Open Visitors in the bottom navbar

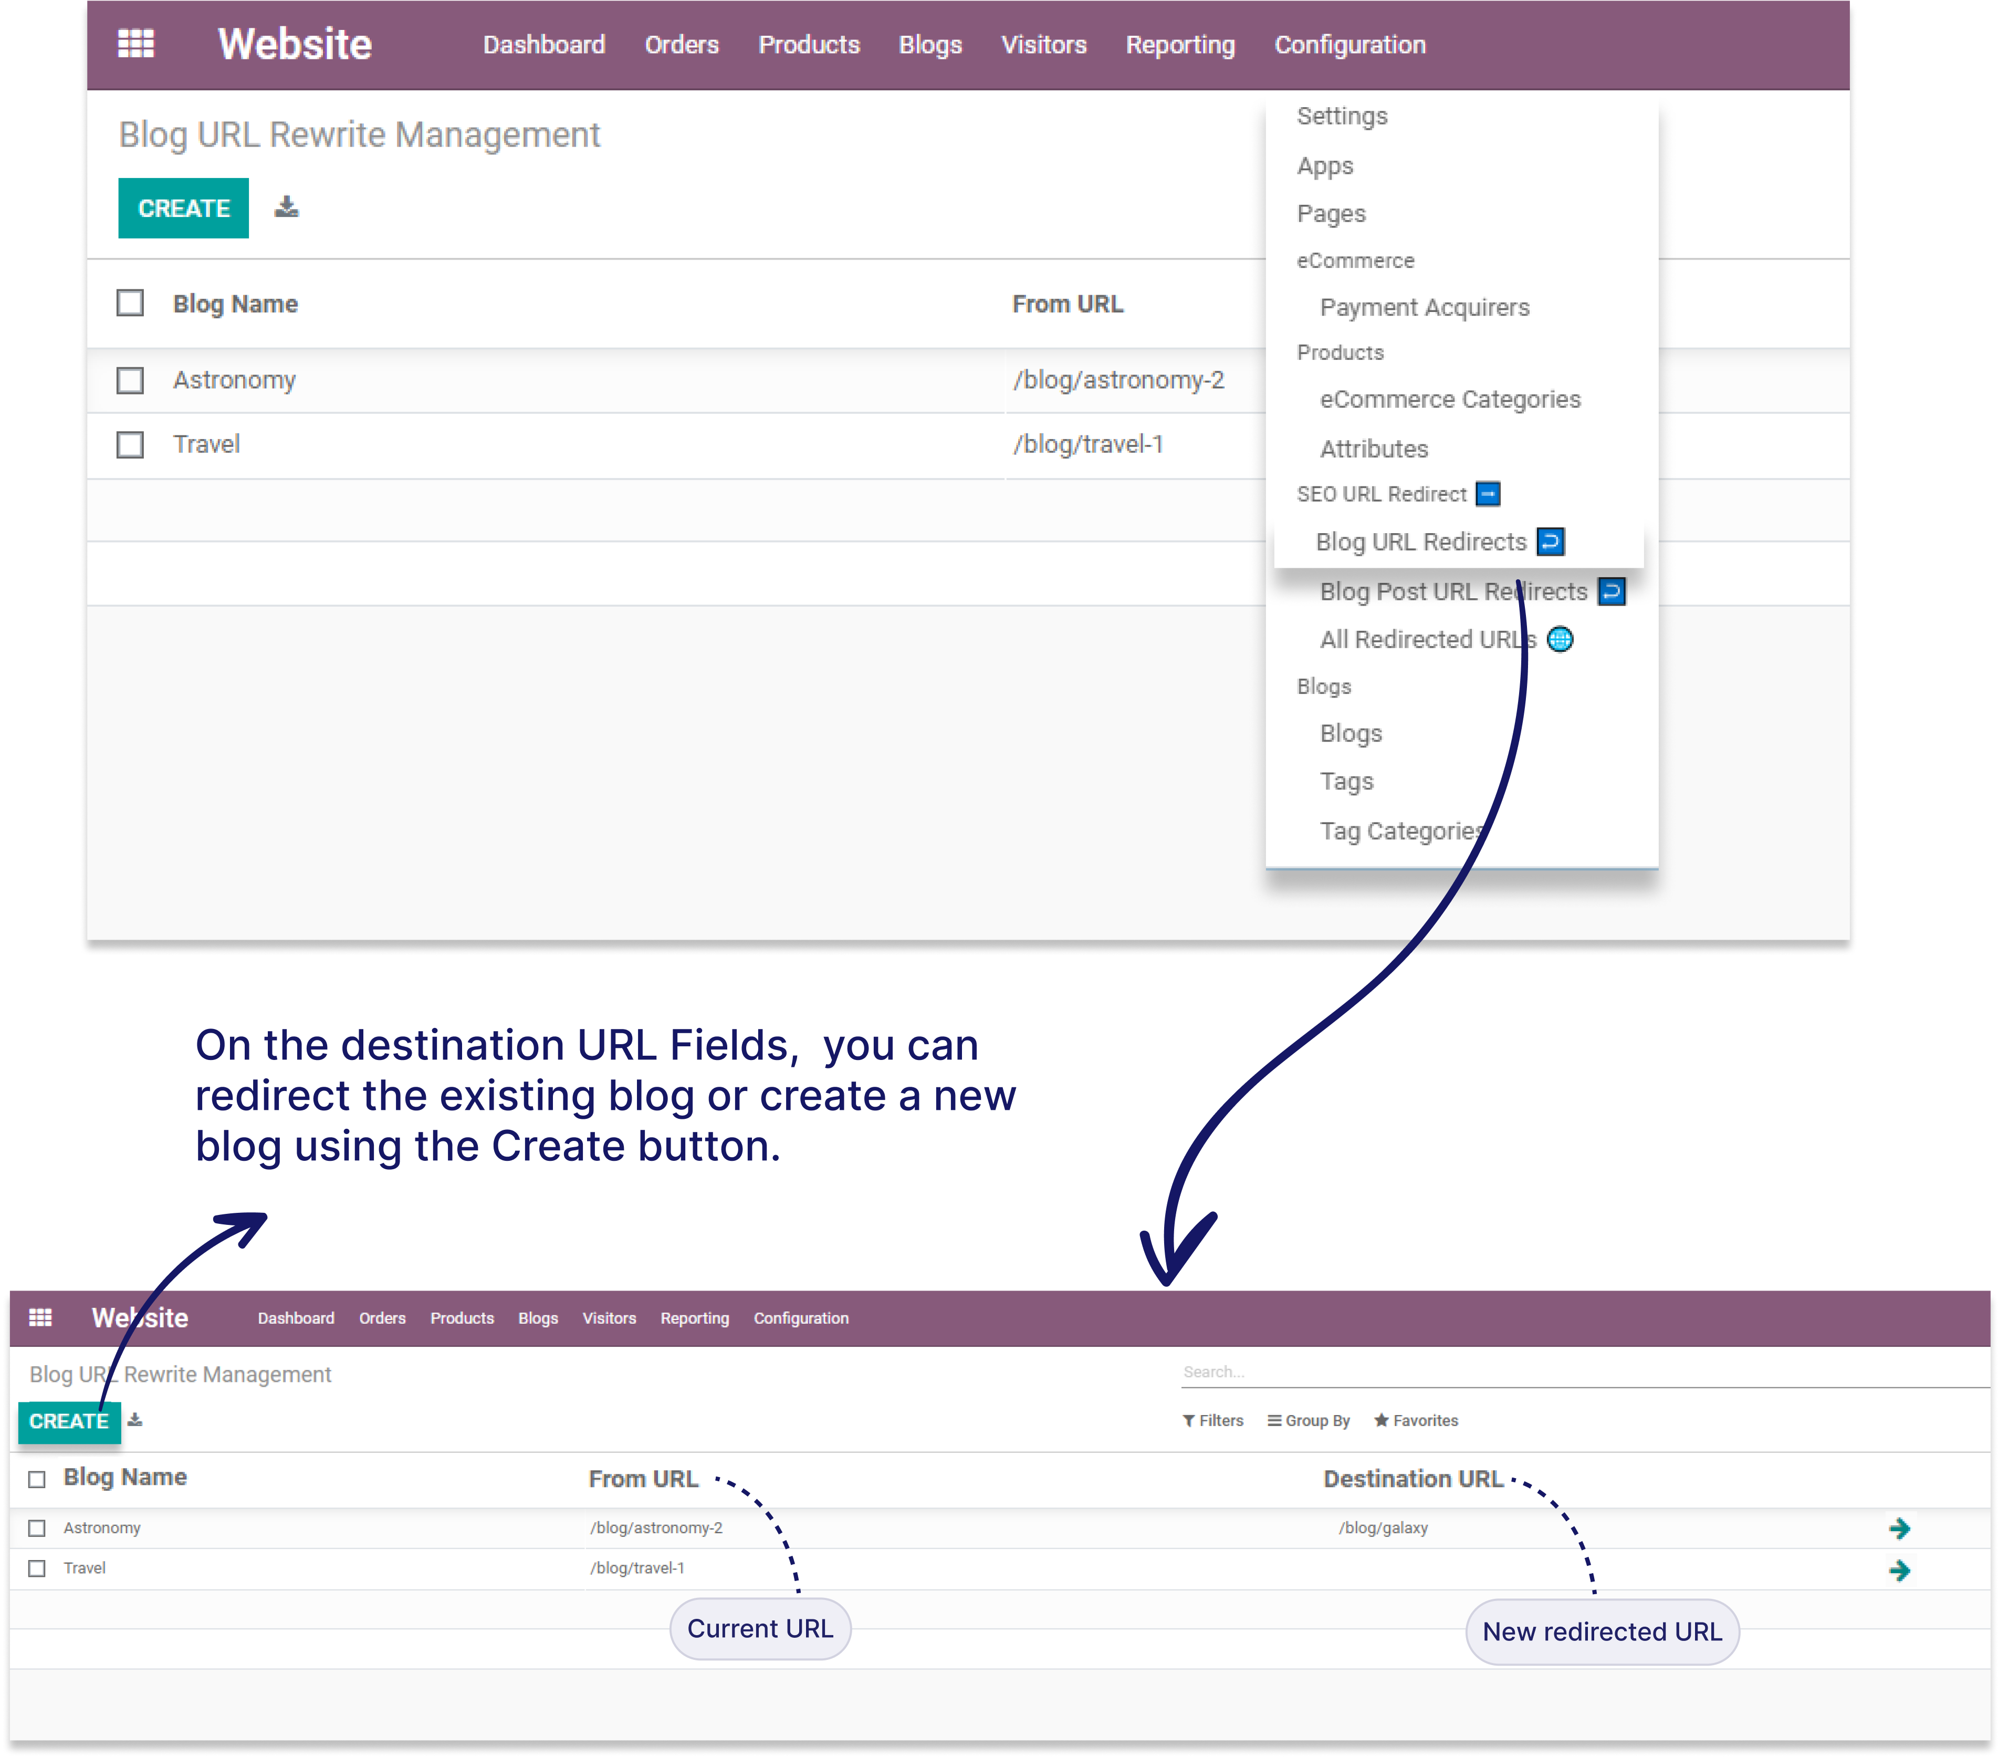point(609,1318)
